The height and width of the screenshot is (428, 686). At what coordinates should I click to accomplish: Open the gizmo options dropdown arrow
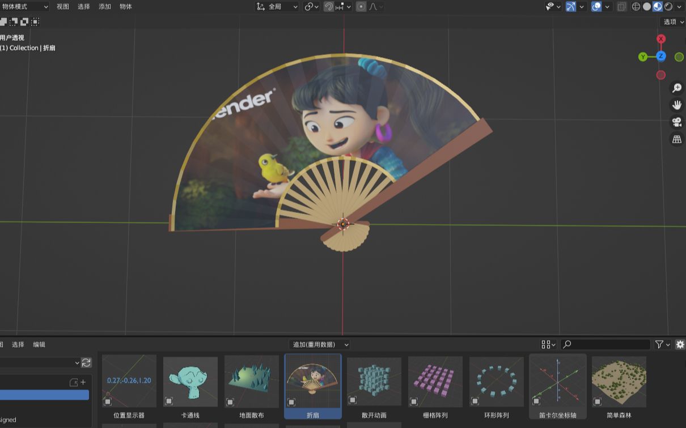(582, 7)
